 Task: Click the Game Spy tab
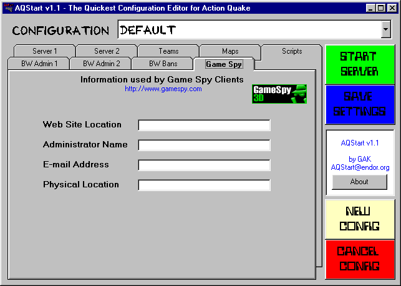click(224, 64)
